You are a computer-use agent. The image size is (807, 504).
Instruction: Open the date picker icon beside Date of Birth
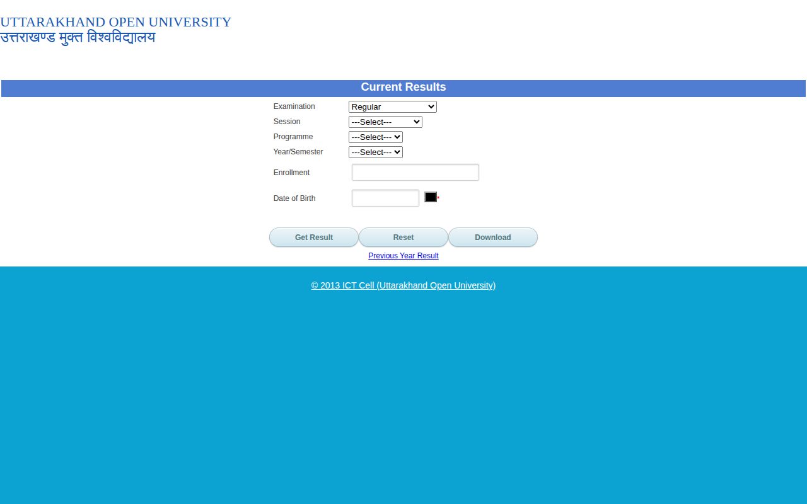431,197
